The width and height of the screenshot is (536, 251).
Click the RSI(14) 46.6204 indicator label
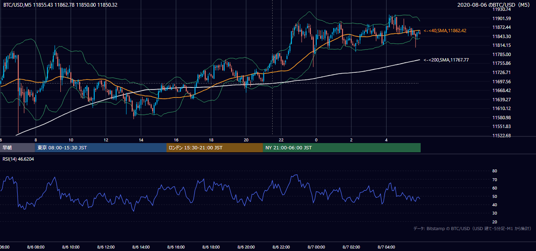coord(18,159)
